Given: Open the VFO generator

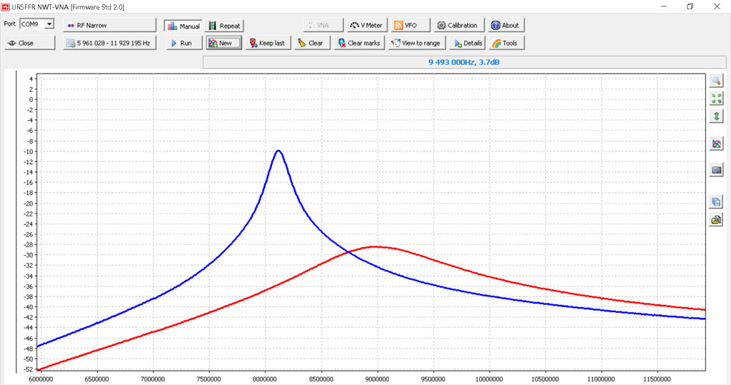Looking at the screenshot, I should pyautogui.click(x=410, y=25).
